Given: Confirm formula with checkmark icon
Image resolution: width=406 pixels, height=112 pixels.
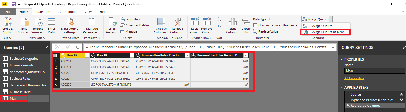Looking at the screenshot, I should [68, 47].
